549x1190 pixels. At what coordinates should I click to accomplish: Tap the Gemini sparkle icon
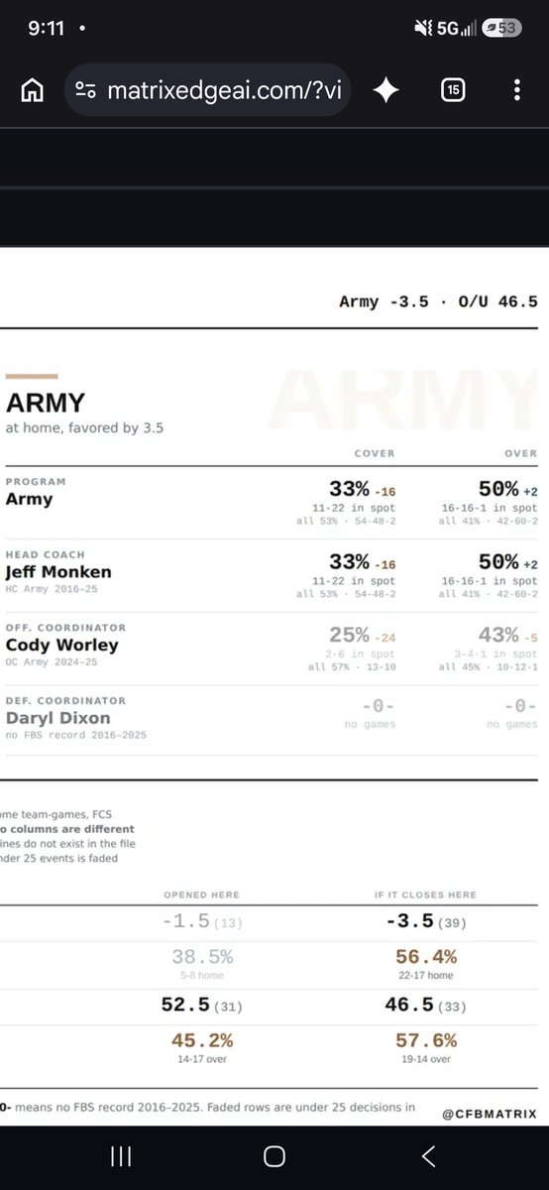(x=386, y=91)
